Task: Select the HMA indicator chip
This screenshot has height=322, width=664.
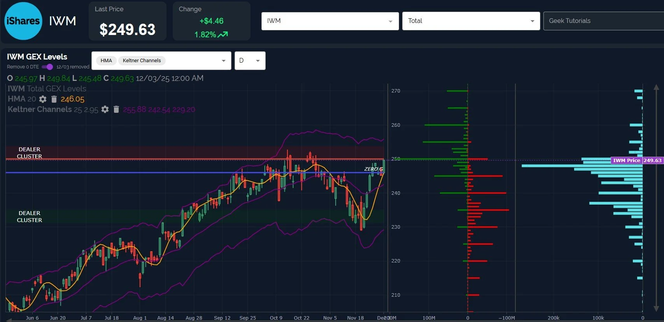Action: click(x=106, y=61)
